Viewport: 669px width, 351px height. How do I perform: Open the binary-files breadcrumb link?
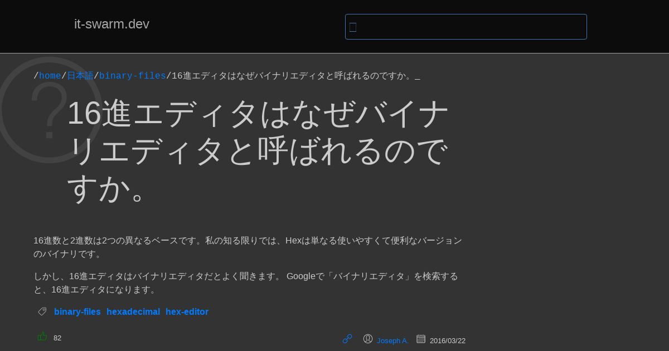coord(133,76)
